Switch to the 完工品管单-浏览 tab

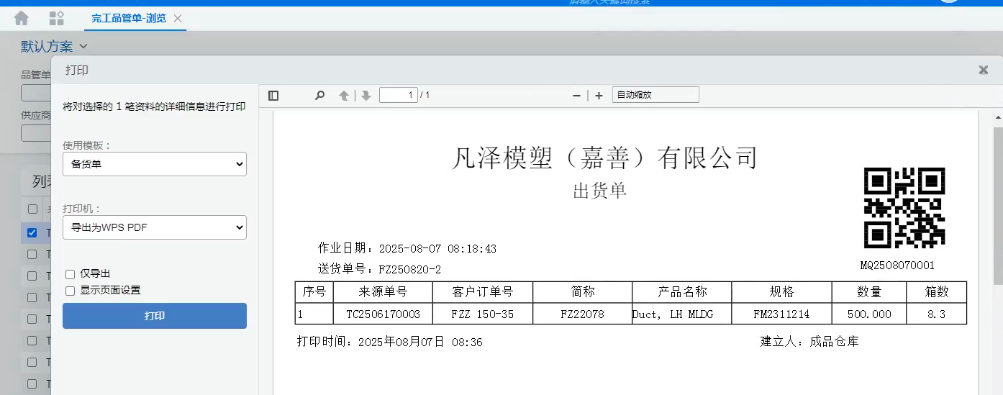128,18
